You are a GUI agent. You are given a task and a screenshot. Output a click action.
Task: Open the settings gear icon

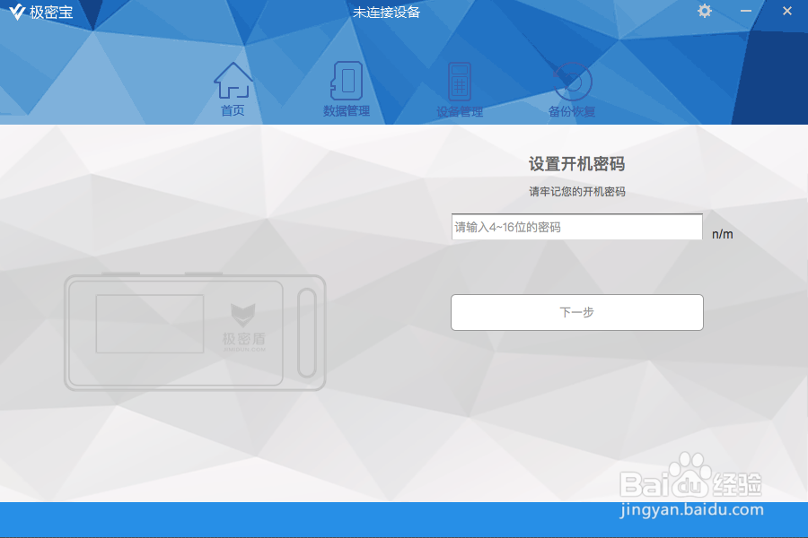click(704, 12)
